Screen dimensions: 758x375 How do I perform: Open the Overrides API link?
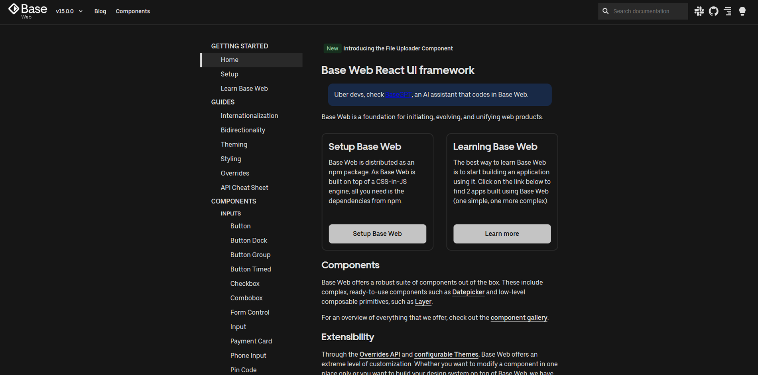379,354
